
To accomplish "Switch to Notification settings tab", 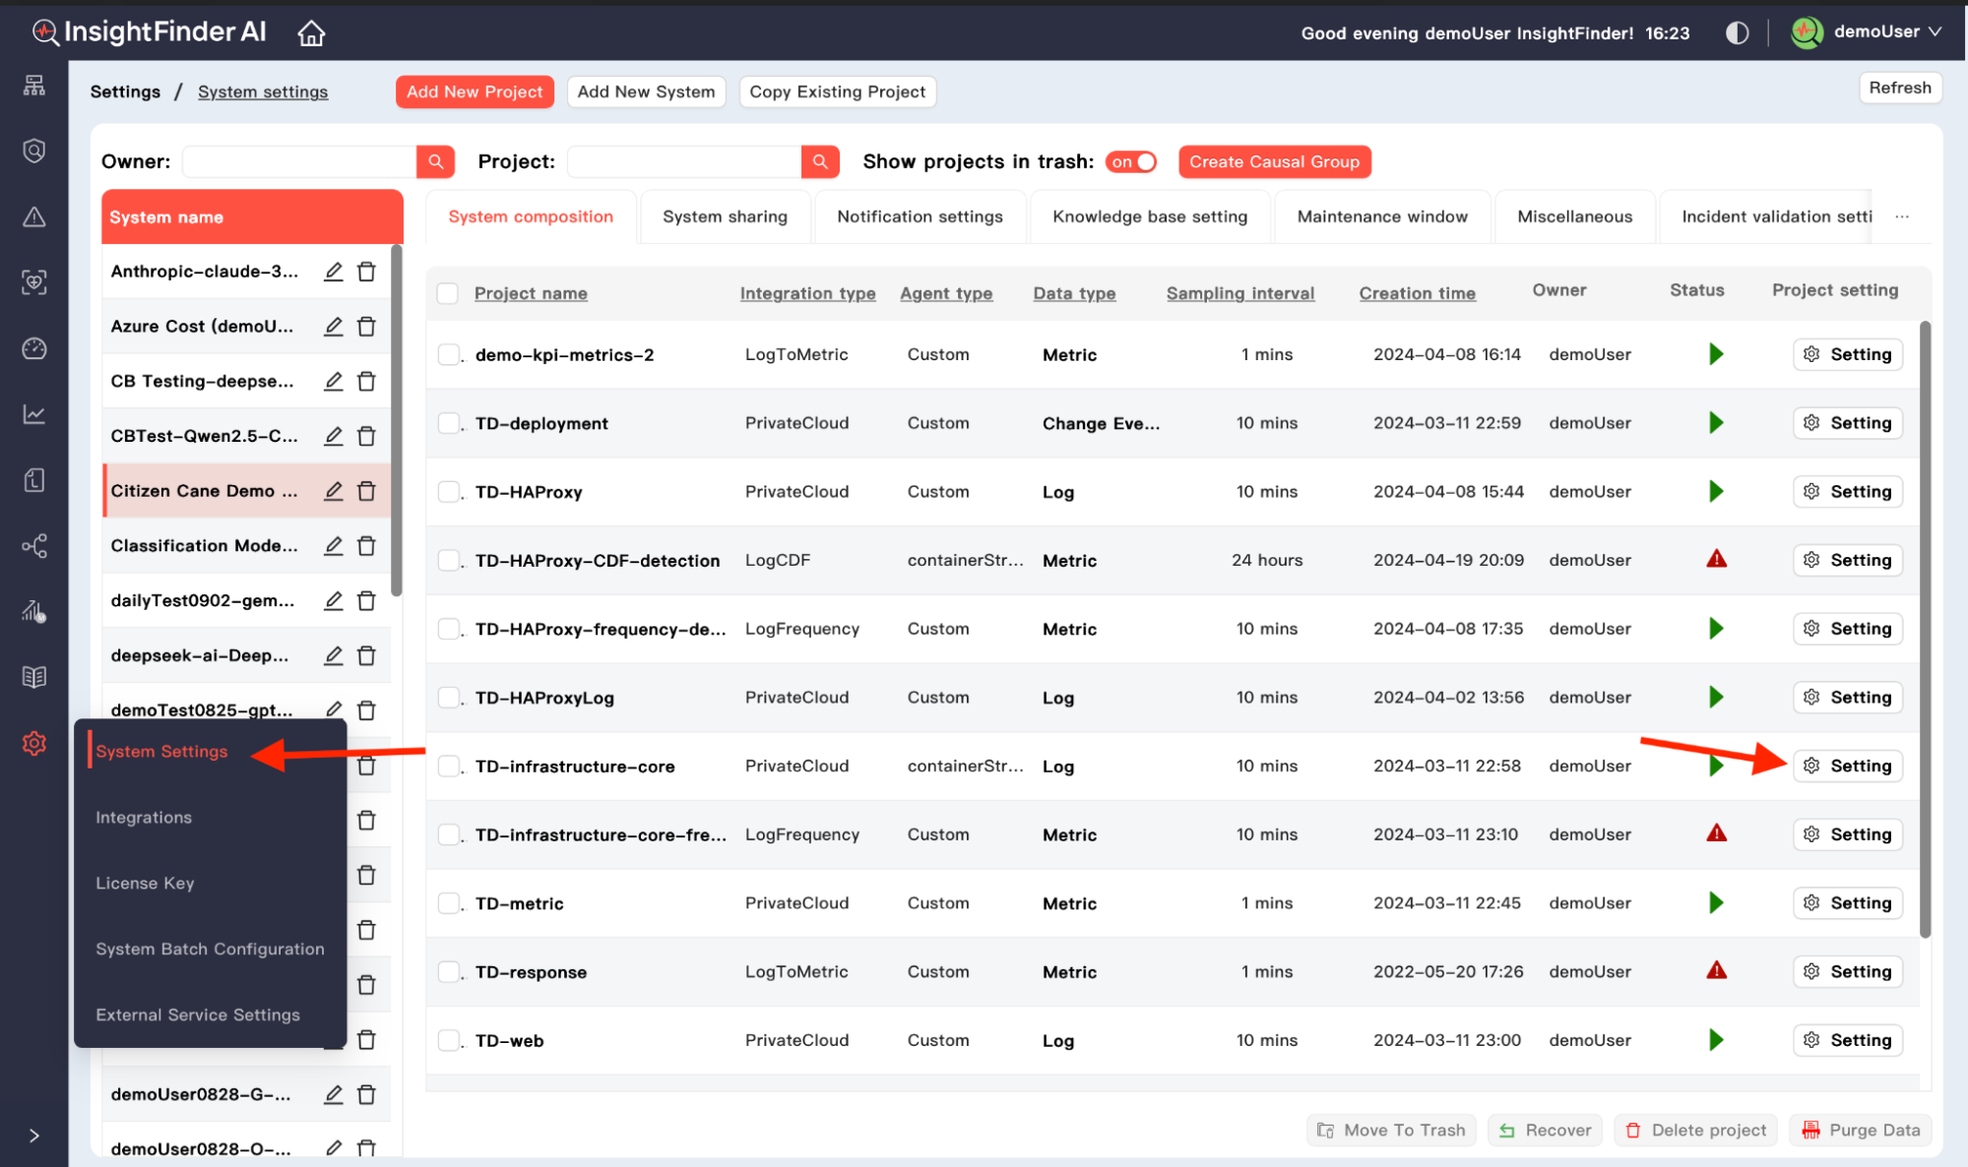I will 920,216.
